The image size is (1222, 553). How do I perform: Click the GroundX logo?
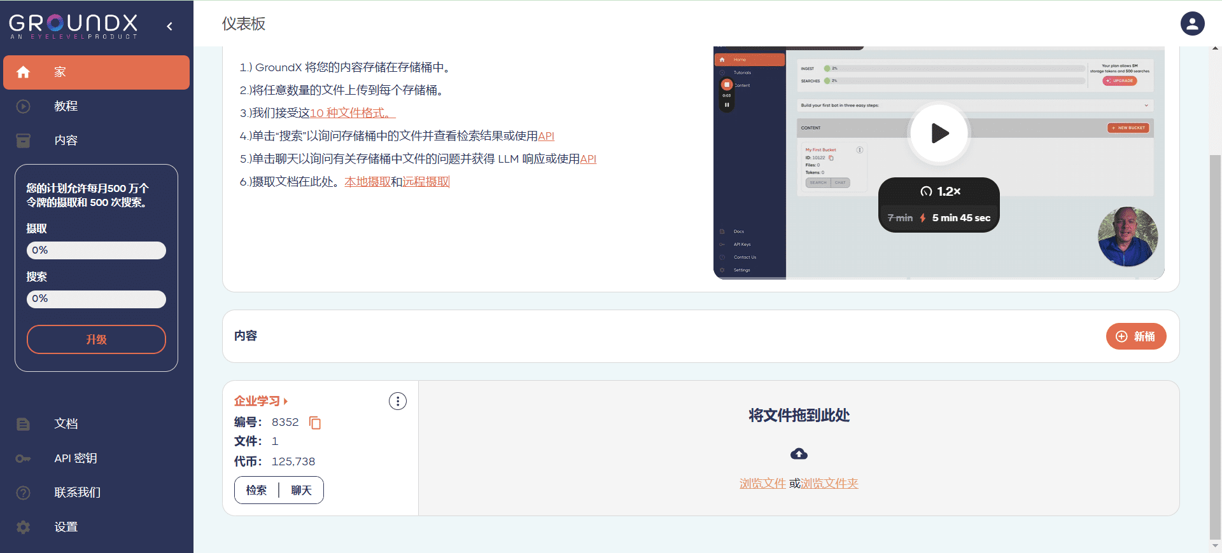[73, 26]
